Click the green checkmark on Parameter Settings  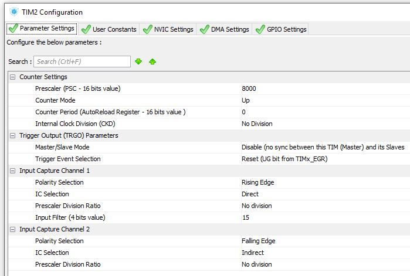[13, 28]
